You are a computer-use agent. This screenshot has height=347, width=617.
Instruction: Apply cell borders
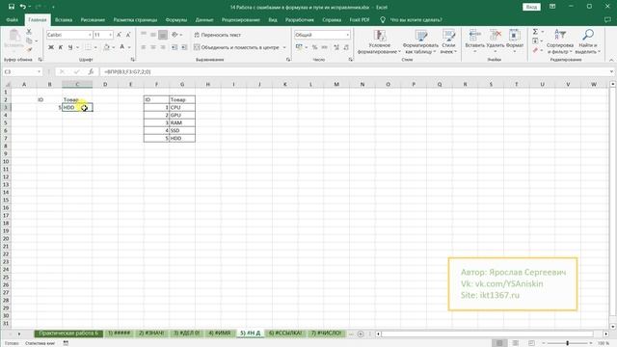[88, 47]
